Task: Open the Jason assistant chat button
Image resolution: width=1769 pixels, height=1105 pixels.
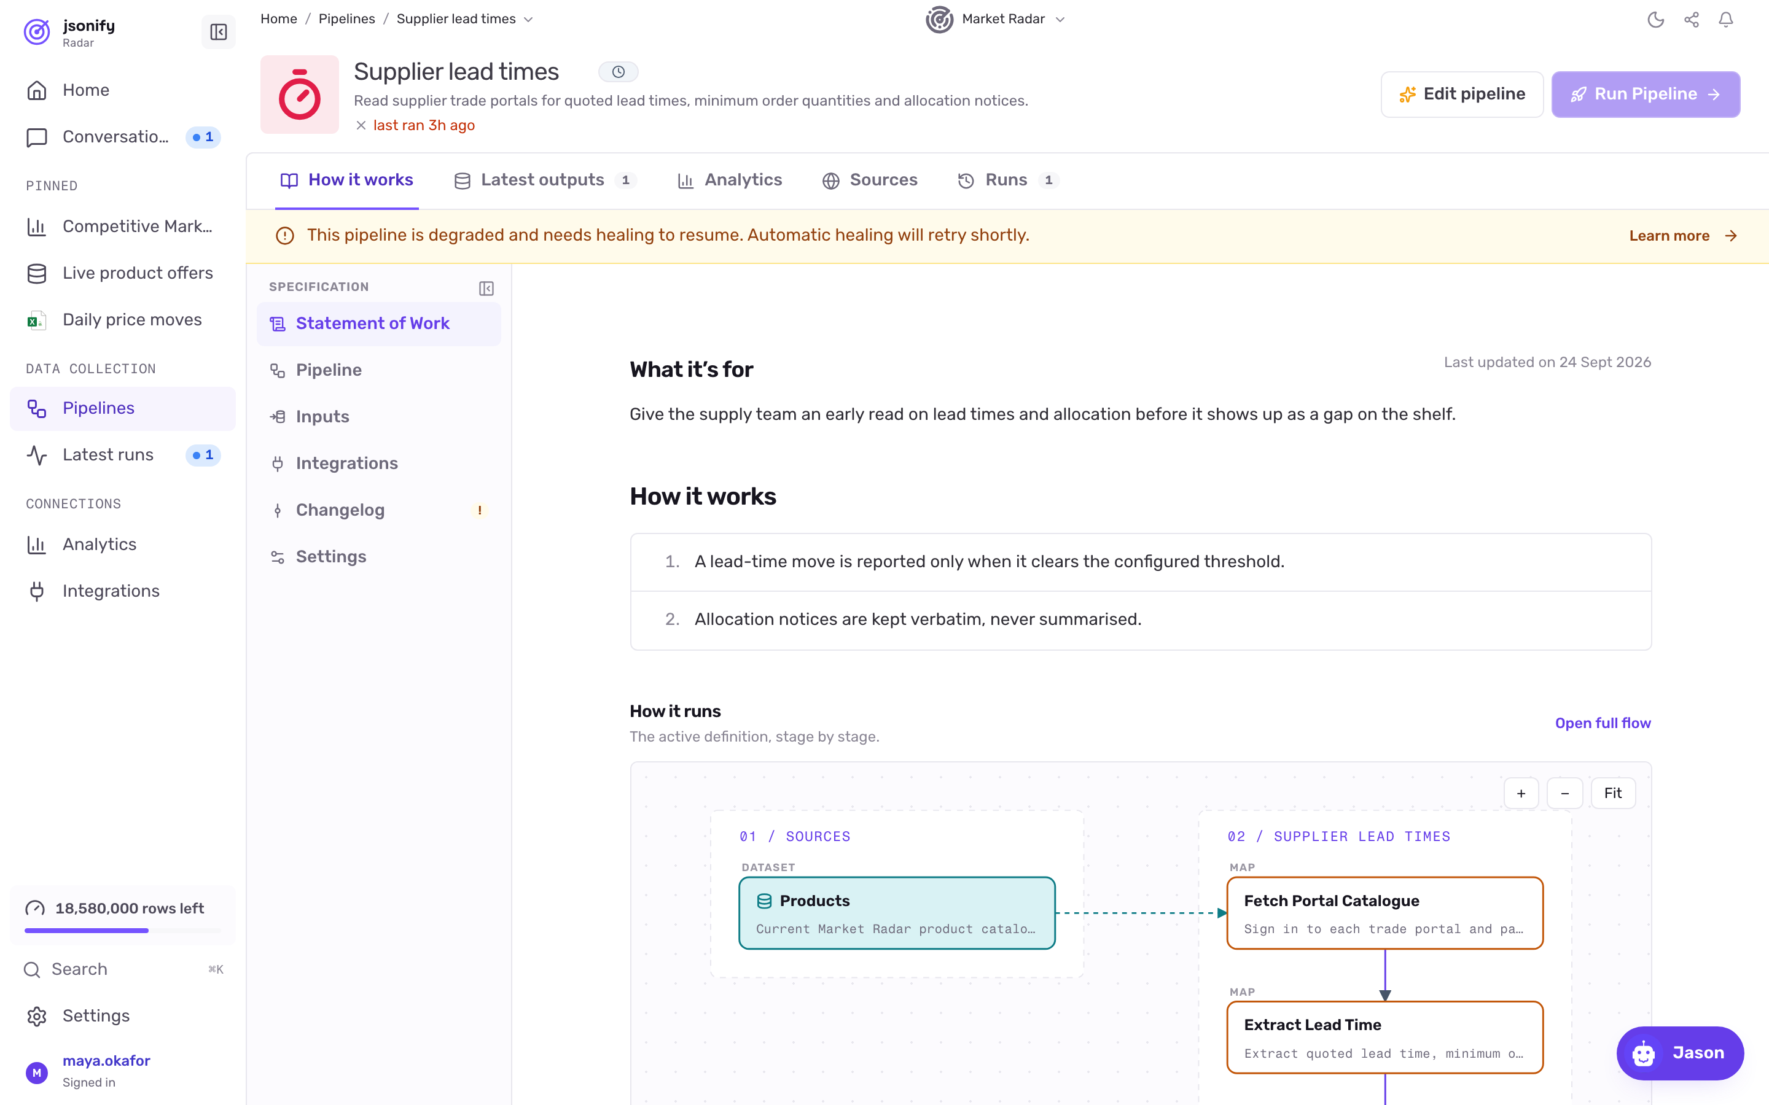Action: (1680, 1053)
